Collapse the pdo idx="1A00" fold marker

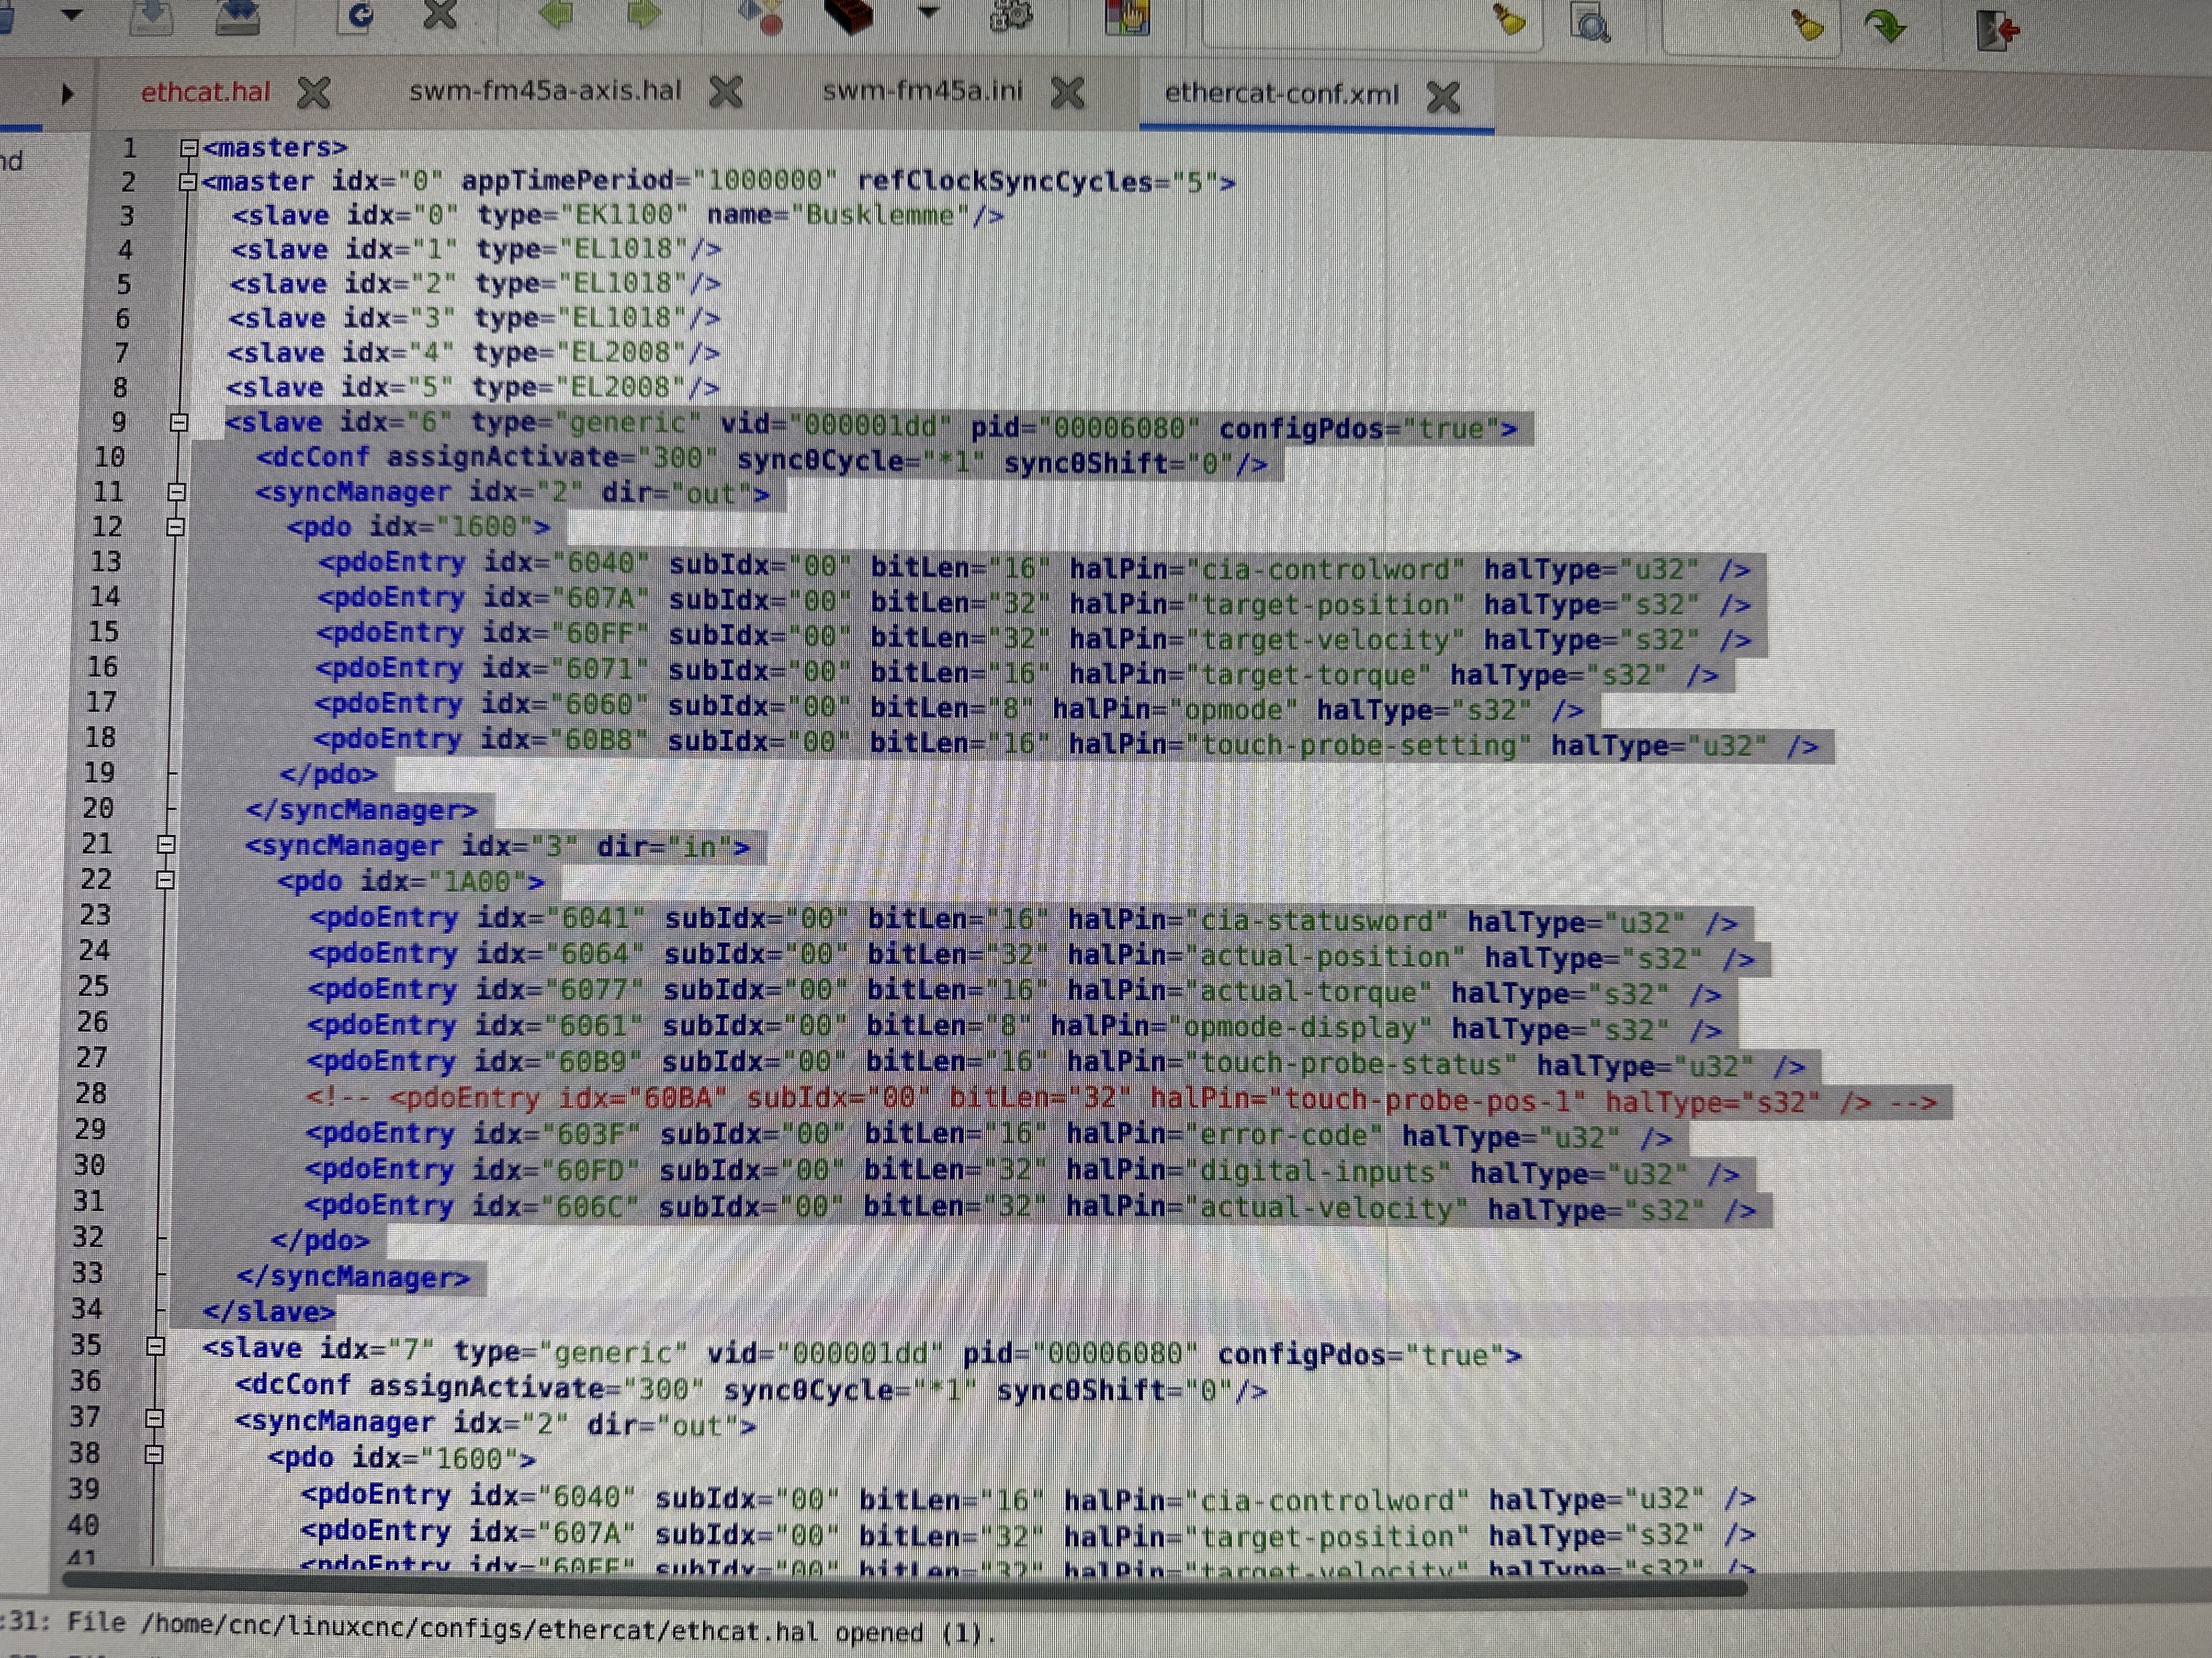[x=166, y=881]
